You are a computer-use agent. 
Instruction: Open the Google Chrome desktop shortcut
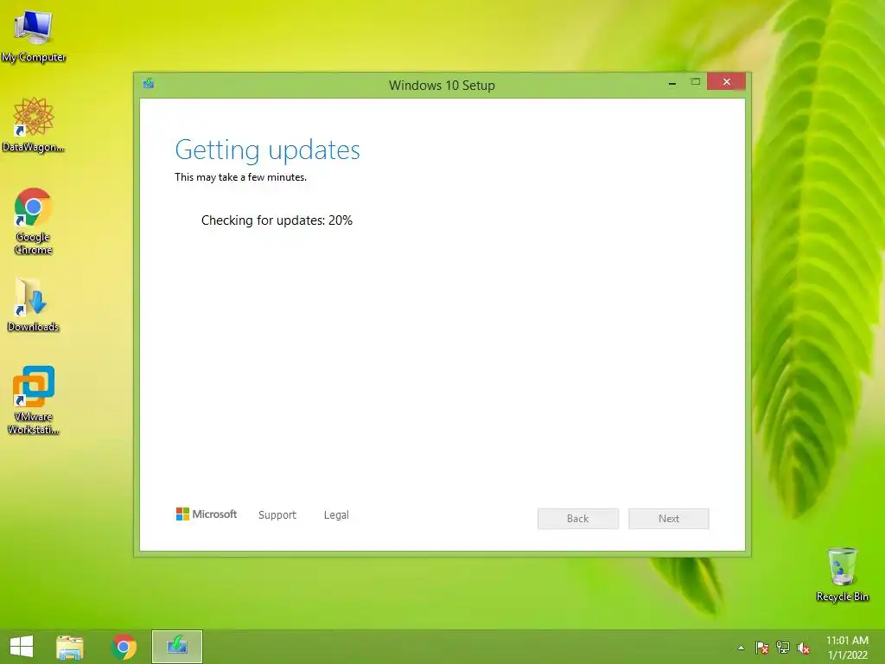click(x=34, y=220)
